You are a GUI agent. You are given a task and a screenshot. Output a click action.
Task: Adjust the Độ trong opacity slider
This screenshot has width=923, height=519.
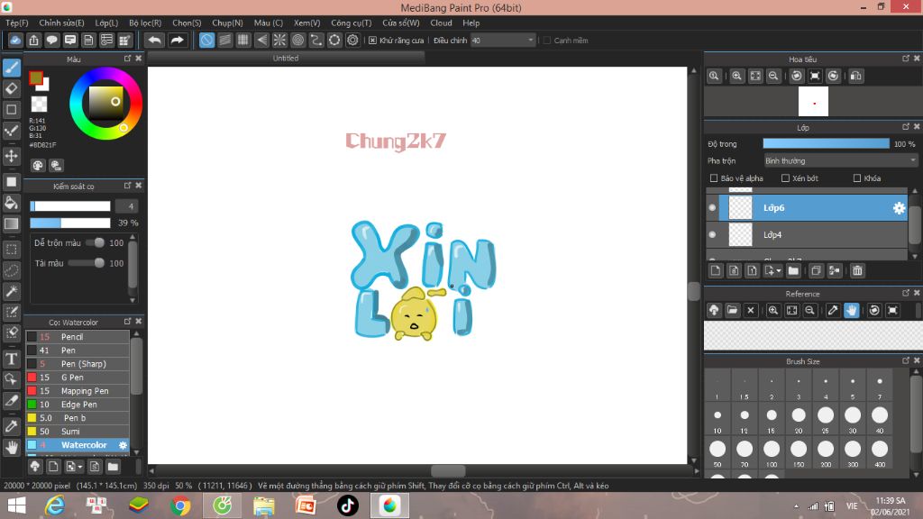point(826,143)
